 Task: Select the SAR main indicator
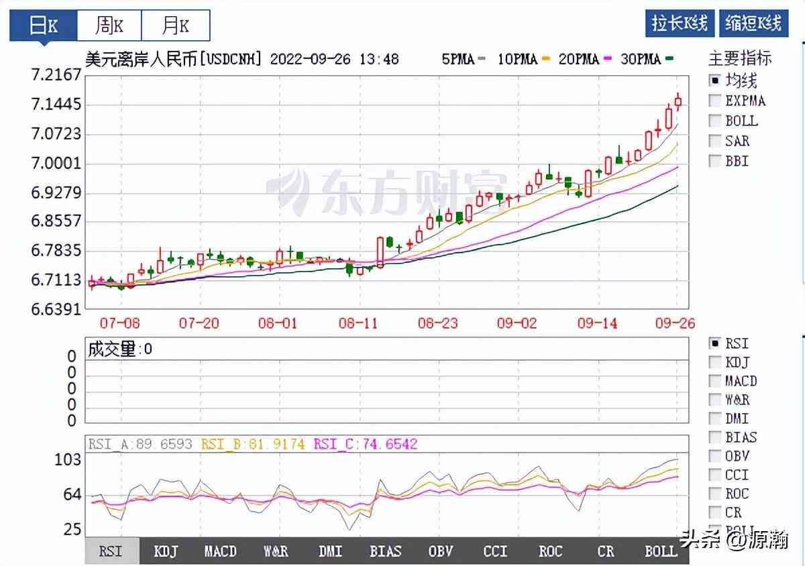[x=715, y=141]
